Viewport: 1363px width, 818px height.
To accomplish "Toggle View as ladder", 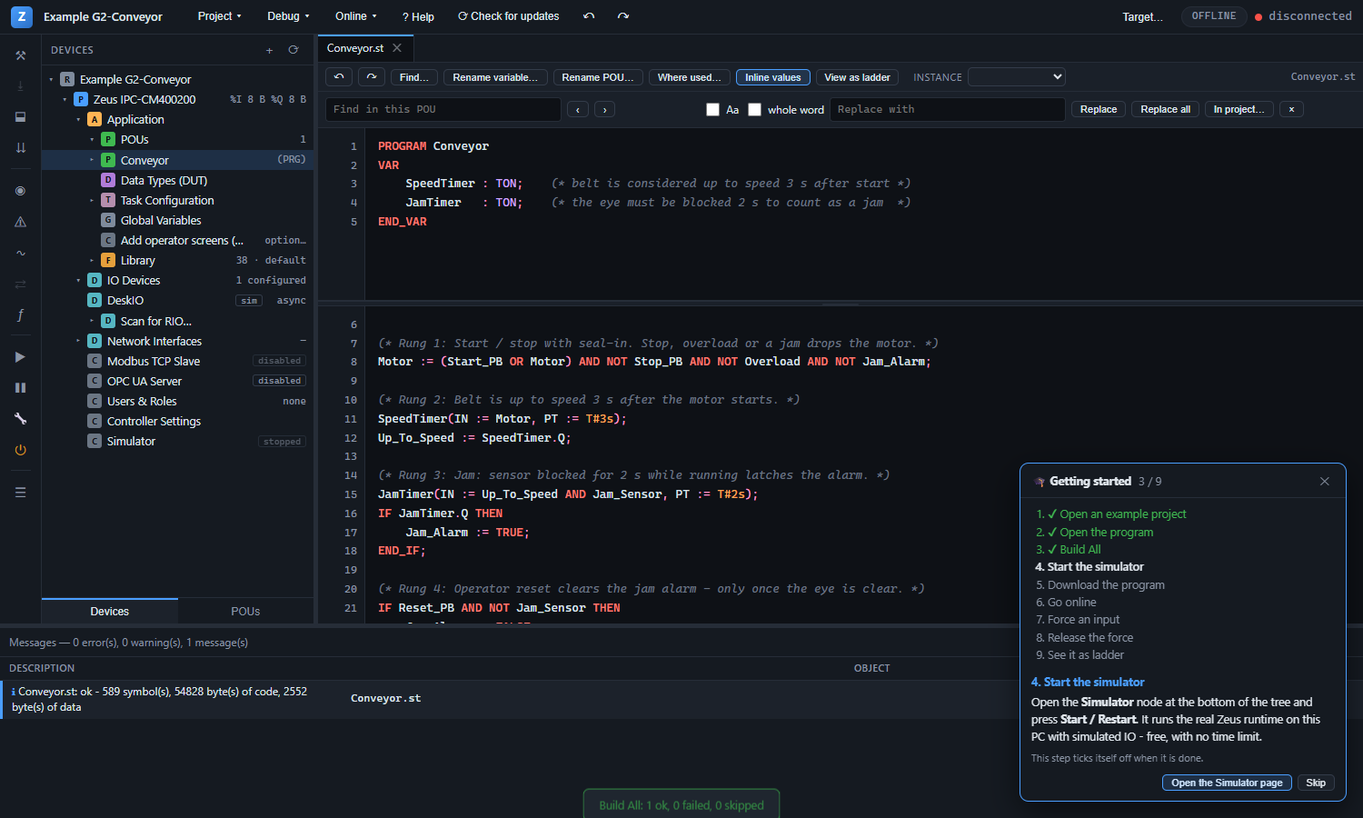I will click(857, 77).
